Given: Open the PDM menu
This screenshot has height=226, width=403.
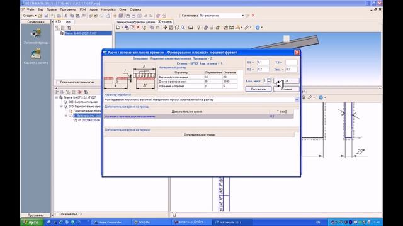Looking at the screenshot, I should [x=82, y=9].
